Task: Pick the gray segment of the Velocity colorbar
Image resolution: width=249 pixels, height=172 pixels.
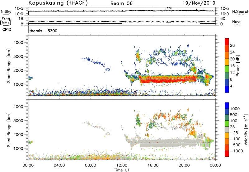Action: point(227,130)
